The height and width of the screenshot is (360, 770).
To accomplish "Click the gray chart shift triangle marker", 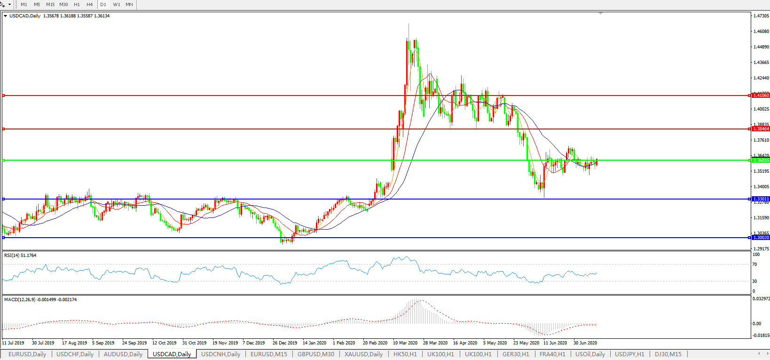I will point(600,14).
